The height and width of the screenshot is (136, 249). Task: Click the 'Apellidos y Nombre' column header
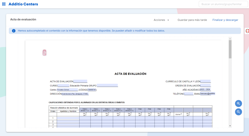tap(68, 111)
